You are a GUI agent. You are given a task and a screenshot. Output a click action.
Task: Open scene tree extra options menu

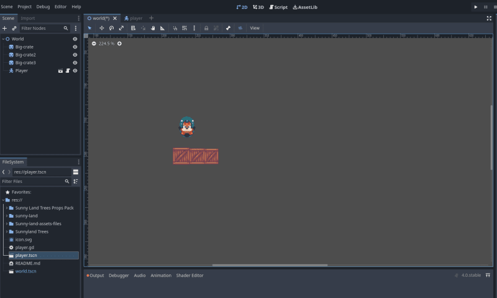(x=76, y=28)
